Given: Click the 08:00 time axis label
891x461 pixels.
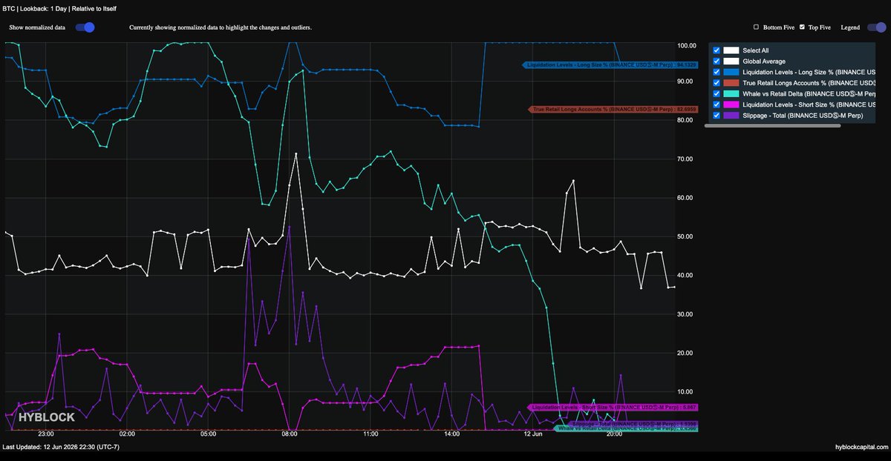Looking at the screenshot, I should pyautogui.click(x=290, y=434).
